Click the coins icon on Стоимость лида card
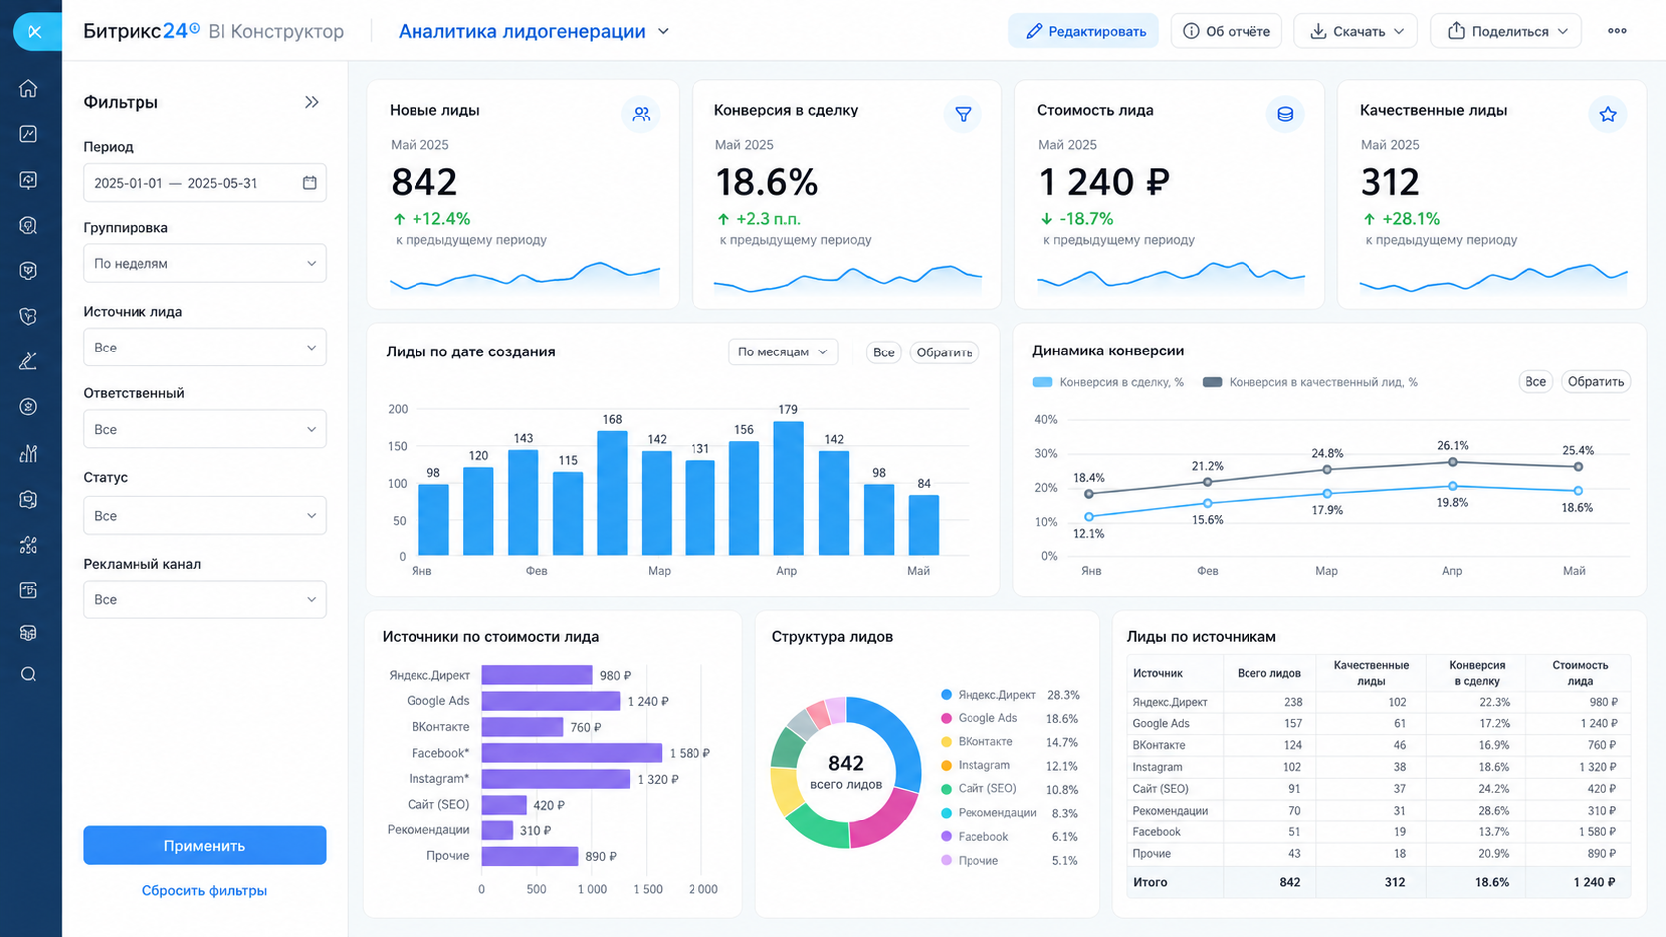 pos(1285,115)
